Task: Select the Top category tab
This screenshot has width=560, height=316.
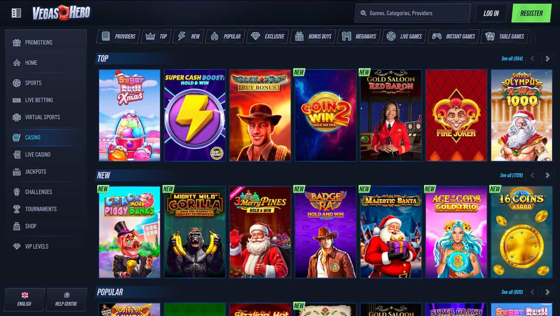Action: (156, 36)
